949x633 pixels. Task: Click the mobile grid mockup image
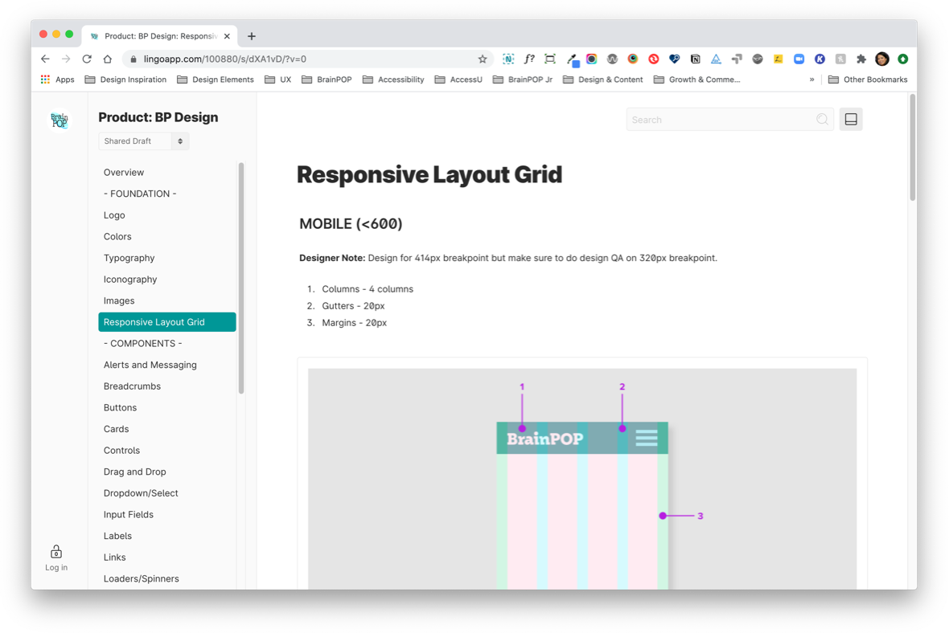point(582,478)
